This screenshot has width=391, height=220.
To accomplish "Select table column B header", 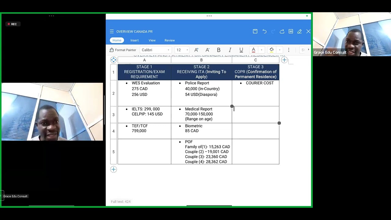I will (202, 60).
